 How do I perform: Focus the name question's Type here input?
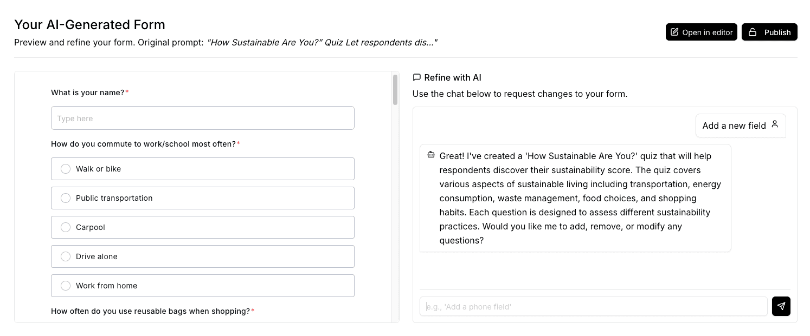coord(203,118)
